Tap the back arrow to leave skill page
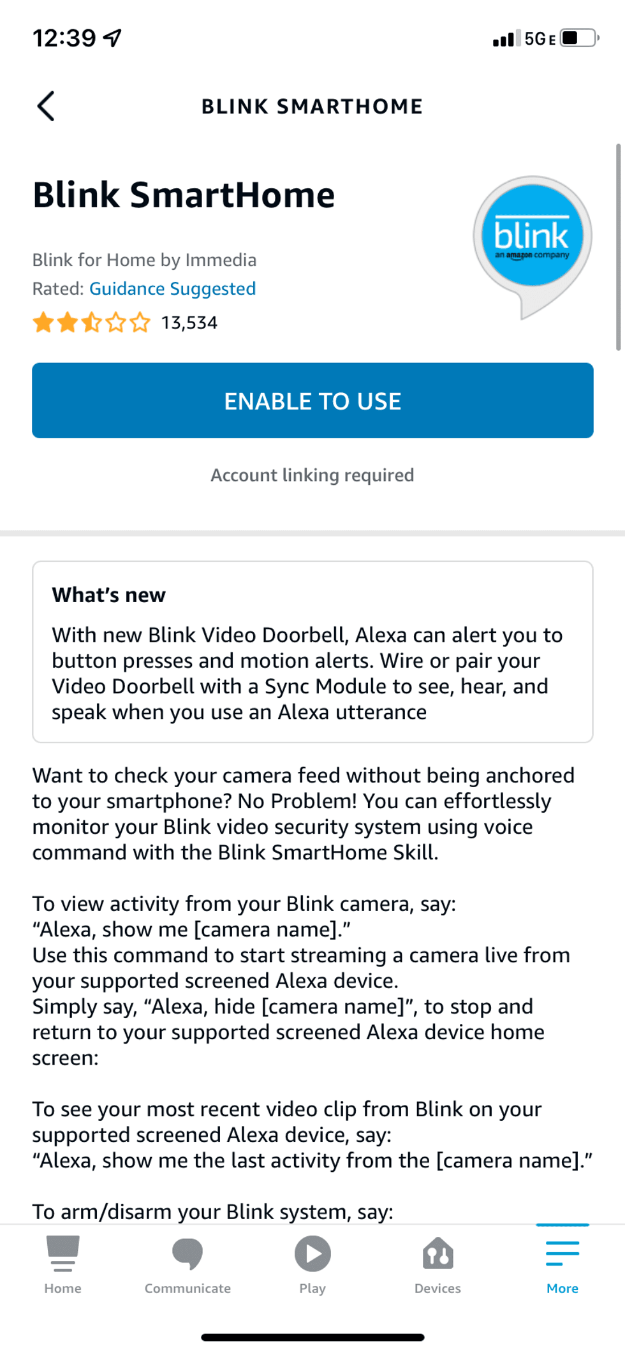The height and width of the screenshot is (1353, 625). click(x=46, y=106)
